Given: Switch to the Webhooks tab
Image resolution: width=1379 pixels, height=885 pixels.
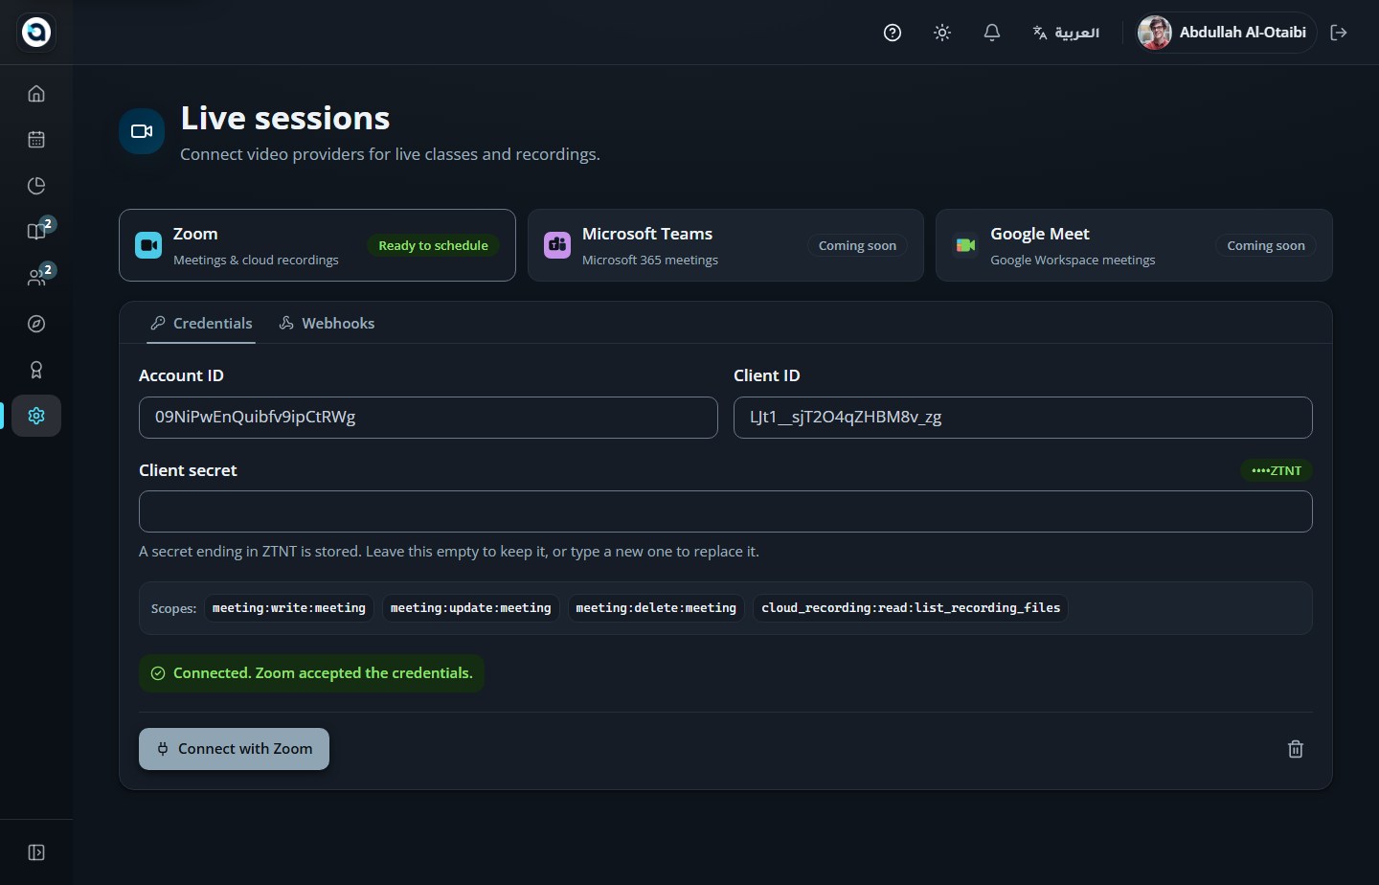Looking at the screenshot, I should 327,324.
